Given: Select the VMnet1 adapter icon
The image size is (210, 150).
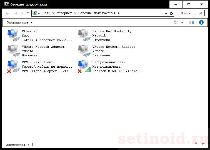Looking at the screenshot, I should pos(13,51).
